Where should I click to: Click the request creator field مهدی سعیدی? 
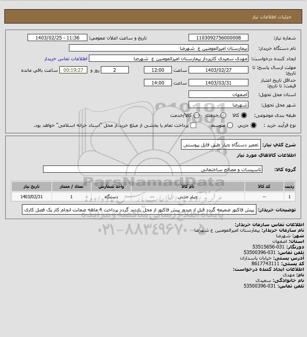pos(169,59)
